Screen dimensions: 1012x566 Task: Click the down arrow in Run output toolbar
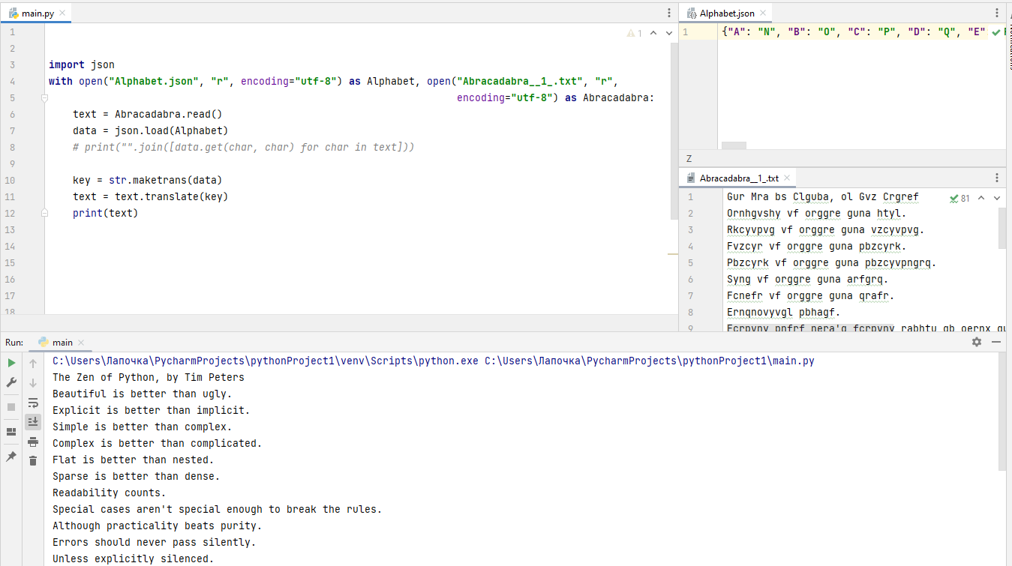[x=33, y=383]
